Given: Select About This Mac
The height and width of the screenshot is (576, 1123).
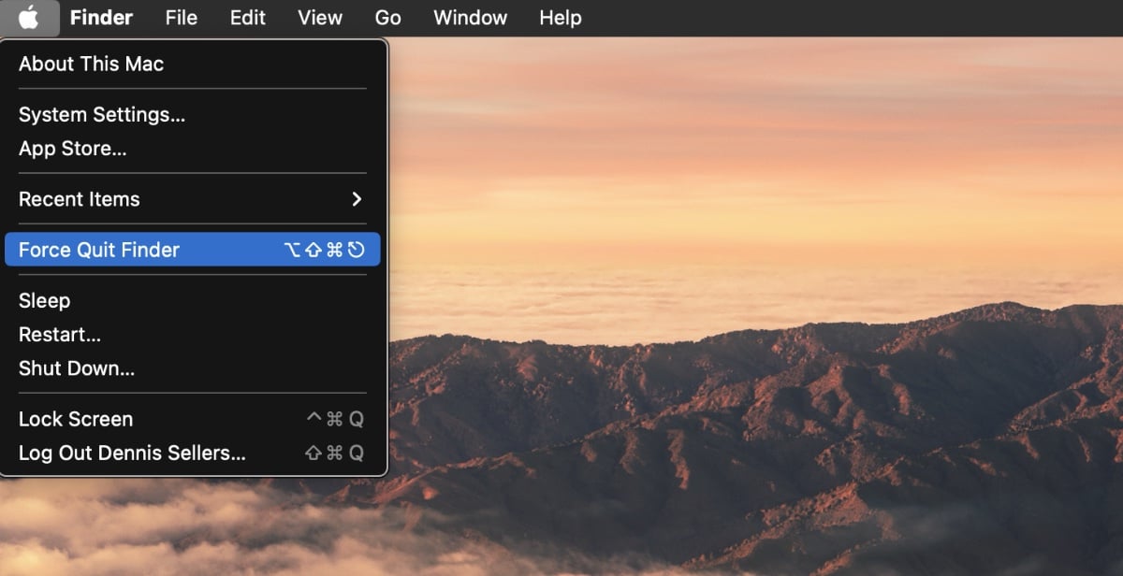Looking at the screenshot, I should coord(91,64).
